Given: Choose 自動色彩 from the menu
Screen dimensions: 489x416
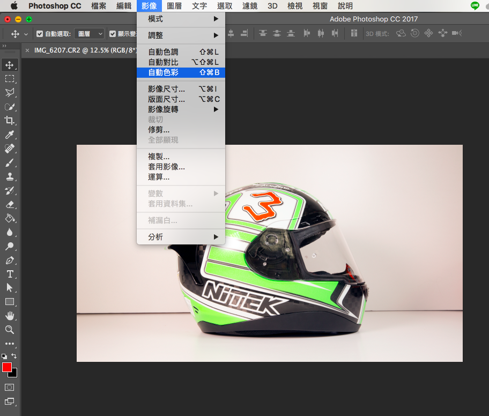Looking at the screenshot, I should coord(181,72).
